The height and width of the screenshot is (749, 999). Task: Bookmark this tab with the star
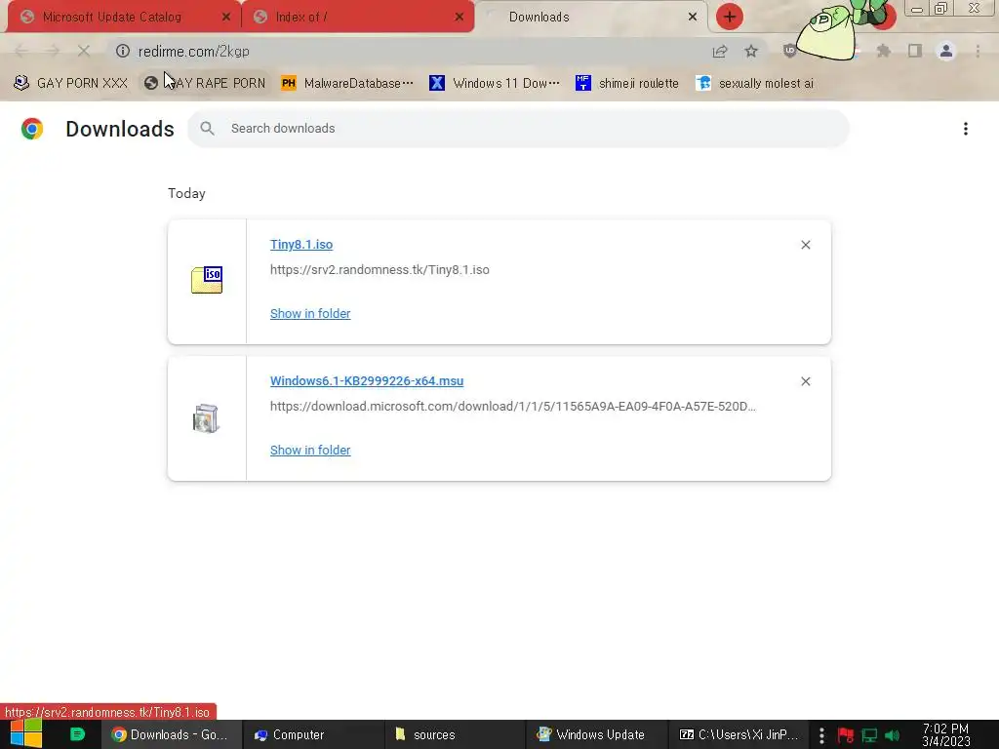[x=752, y=51]
